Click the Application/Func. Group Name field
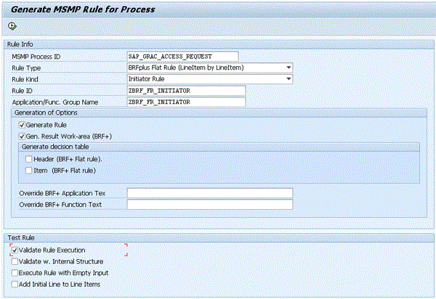Screen dimensions: 436x299 tap(185, 102)
